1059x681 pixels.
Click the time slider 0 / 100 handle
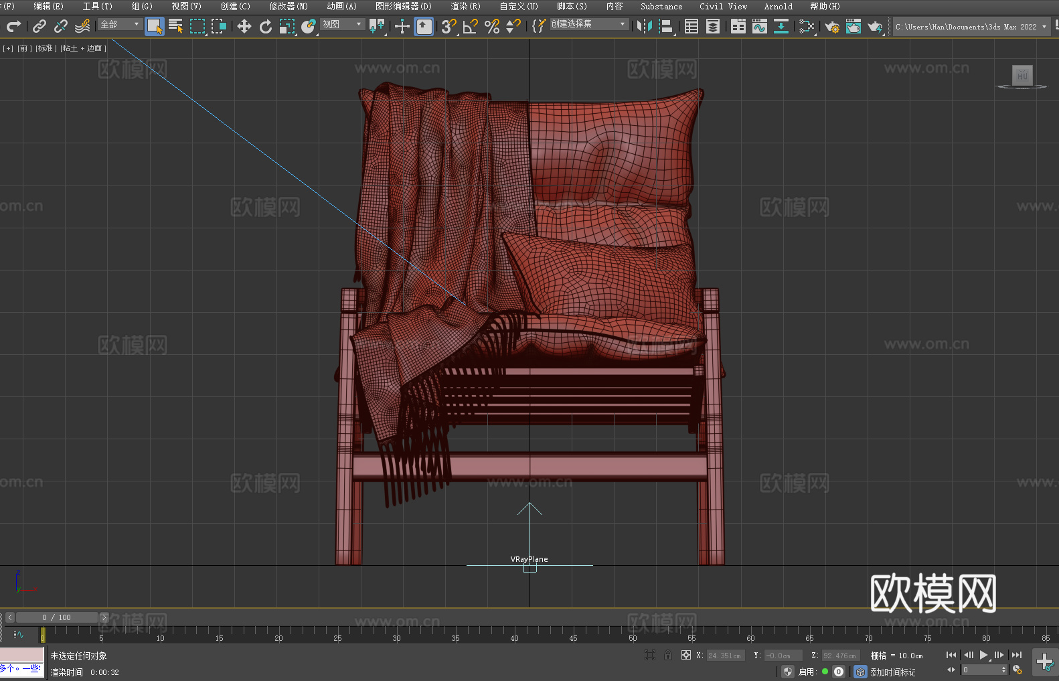(57, 617)
